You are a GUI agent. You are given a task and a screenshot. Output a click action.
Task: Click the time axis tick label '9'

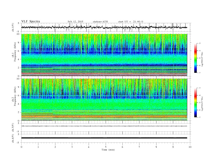click(x=173, y=147)
